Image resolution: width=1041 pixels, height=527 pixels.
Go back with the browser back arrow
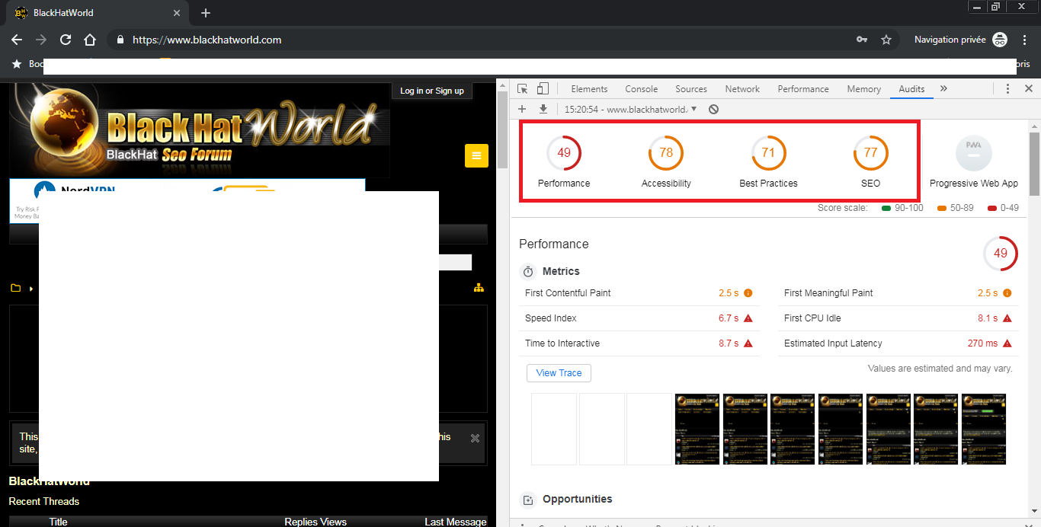(17, 40)
